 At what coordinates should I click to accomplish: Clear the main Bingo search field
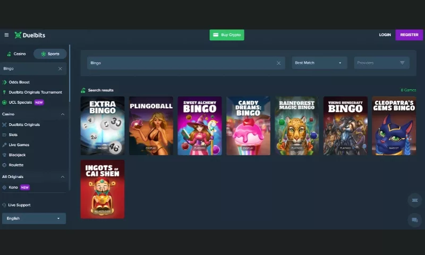coord(278,63)
